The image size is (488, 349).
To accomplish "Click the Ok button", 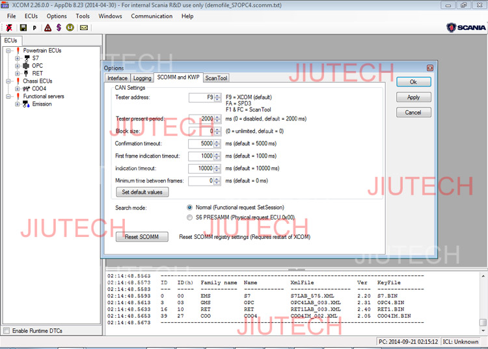I will 414,82.
